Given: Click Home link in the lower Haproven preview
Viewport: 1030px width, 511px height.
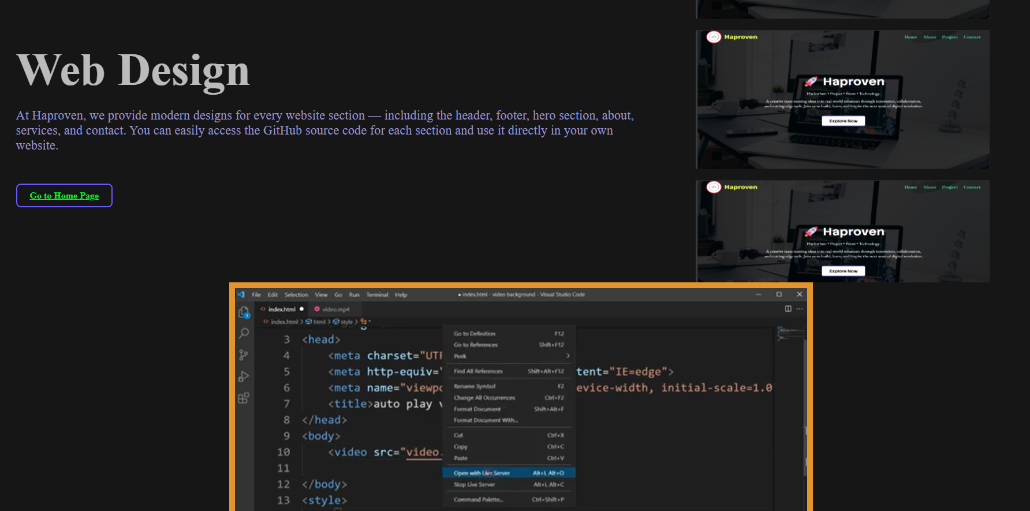Looking at the screenshot, I should click(x=910, y=187).
